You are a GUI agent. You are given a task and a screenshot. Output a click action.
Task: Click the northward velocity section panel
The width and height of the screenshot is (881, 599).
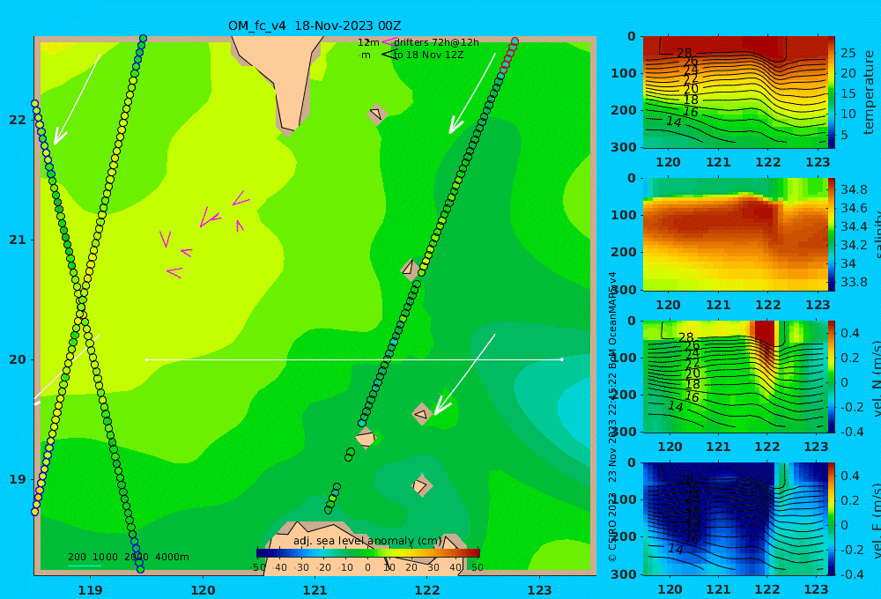pyautogui.click(x=735, y=377)
